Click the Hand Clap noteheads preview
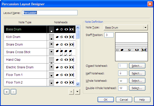 click(x=61, y=60)
